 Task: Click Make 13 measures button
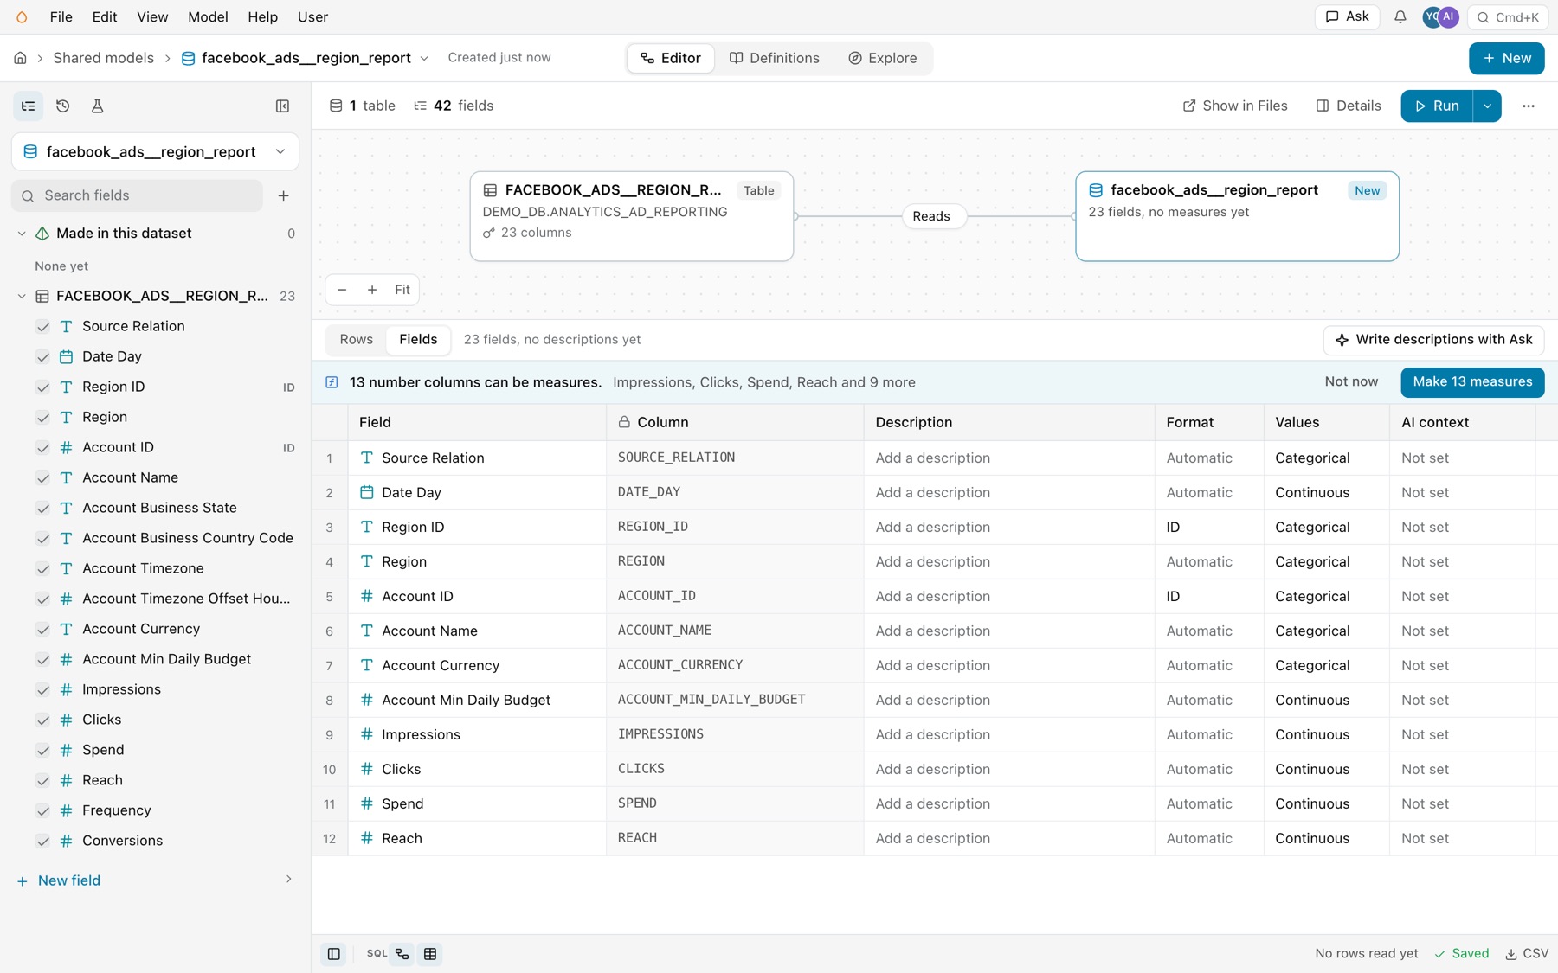tap(1472, 381)
